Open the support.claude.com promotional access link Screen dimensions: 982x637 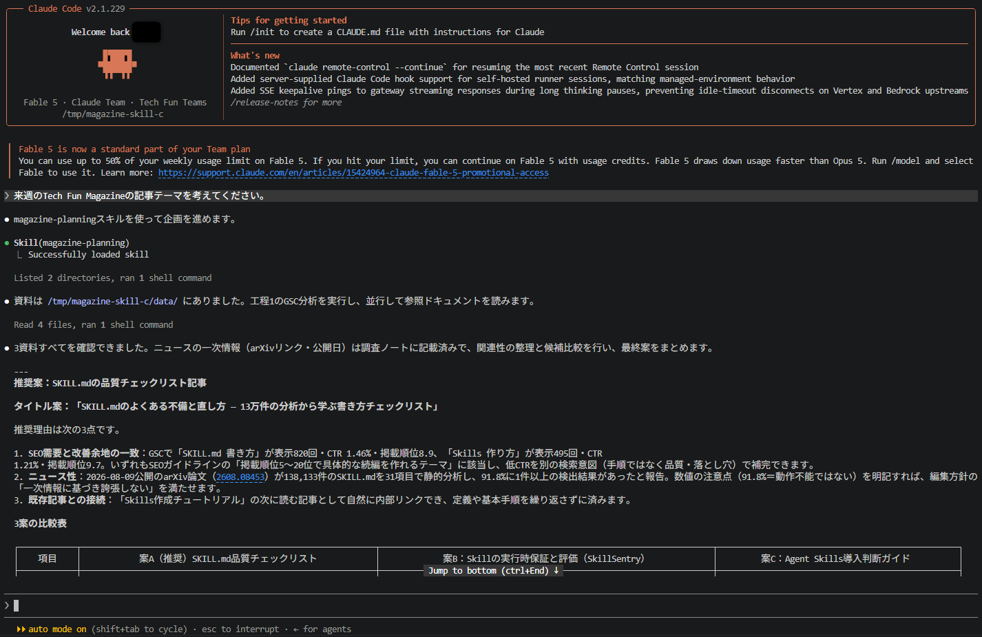click(353, 173)
